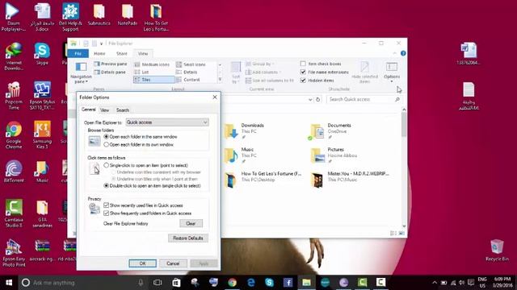Refresh the File Explorer address bar

[x=317, y=99]
